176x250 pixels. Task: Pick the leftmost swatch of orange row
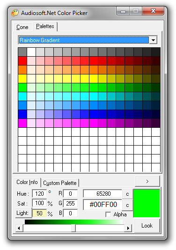point(22,70)
